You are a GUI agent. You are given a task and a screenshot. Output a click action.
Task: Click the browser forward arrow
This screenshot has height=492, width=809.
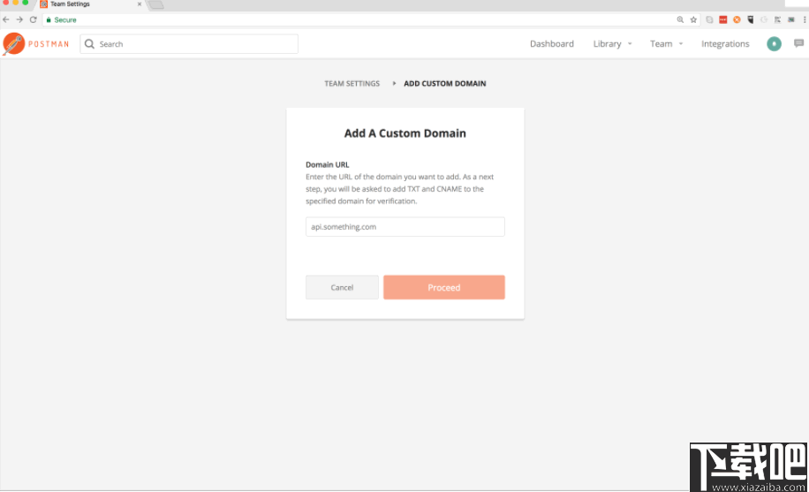point(19,19)
